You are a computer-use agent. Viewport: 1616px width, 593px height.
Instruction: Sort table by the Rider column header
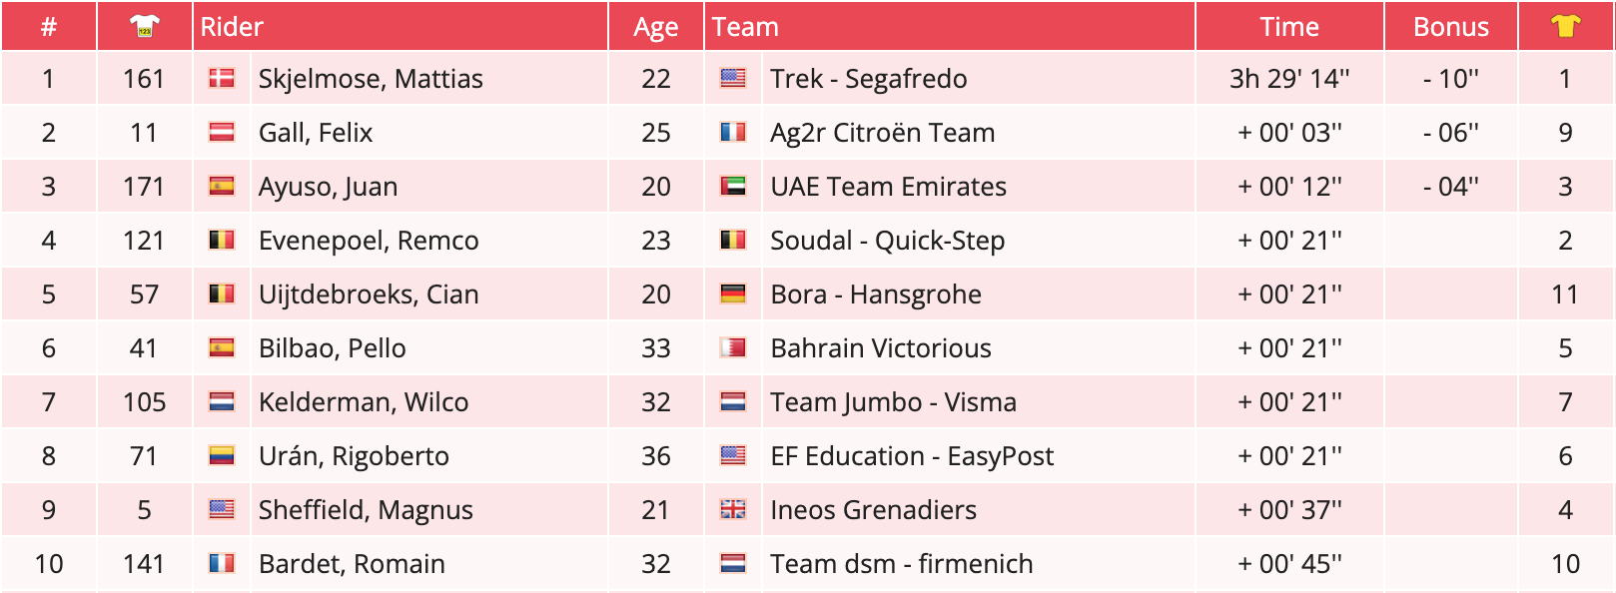232,27
